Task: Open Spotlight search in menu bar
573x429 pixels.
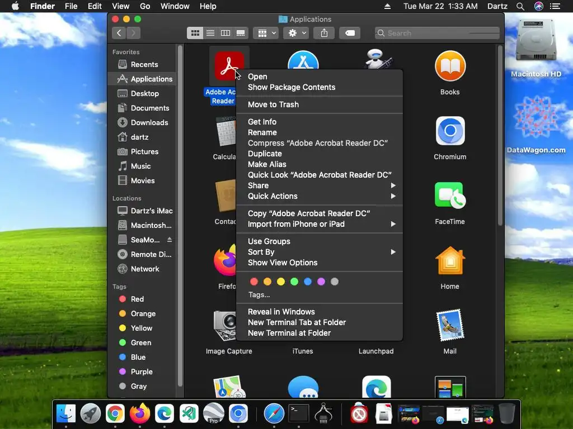Action: point(520,6)
